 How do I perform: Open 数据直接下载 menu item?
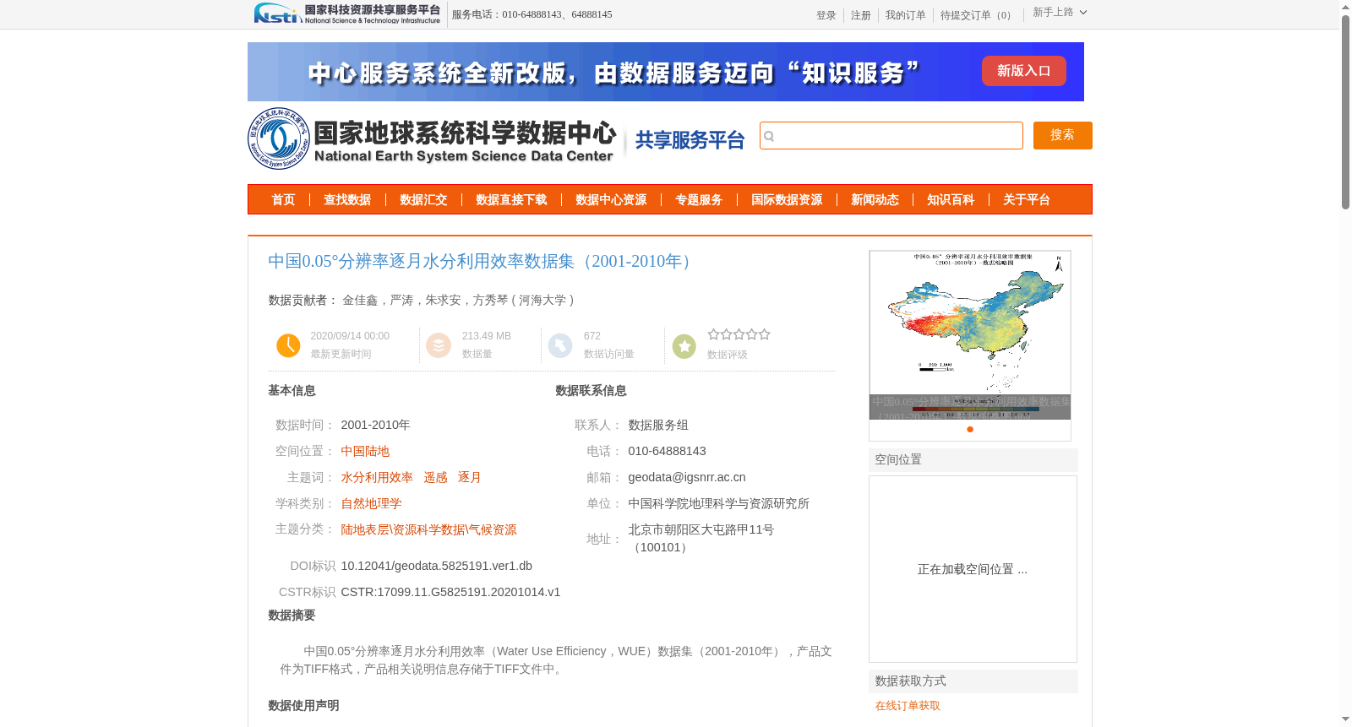(x=511, y=200)
